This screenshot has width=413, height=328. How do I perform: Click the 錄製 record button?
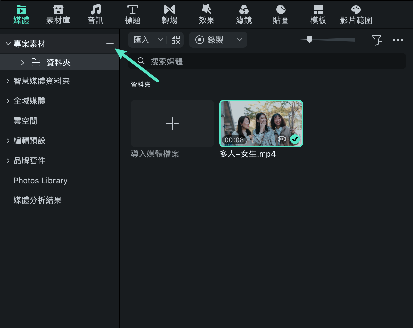coord(209,40)
